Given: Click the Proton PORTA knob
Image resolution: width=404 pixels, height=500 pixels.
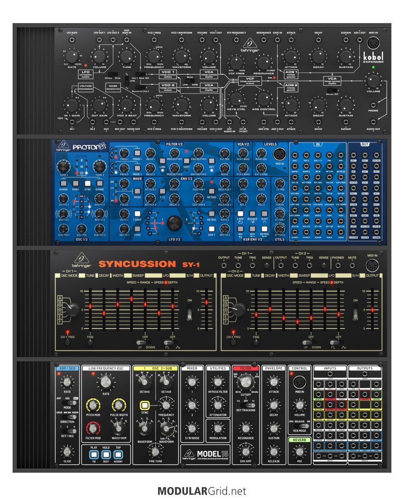Looking at the screenshot, I should point(280,198).
